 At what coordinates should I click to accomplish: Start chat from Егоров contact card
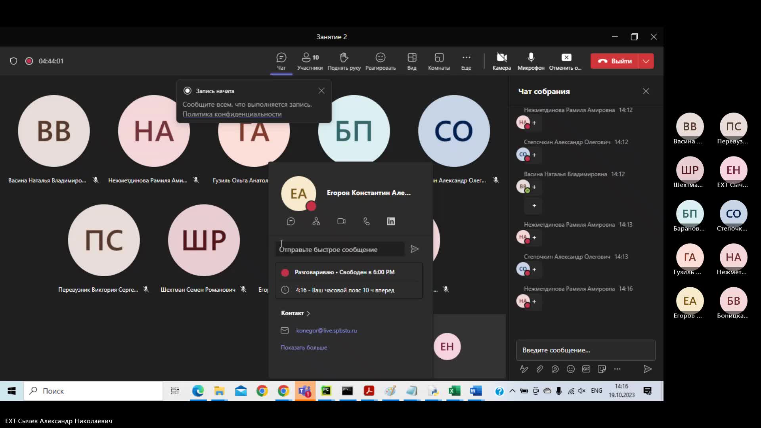pyautogui.click(x=291, y=222)
